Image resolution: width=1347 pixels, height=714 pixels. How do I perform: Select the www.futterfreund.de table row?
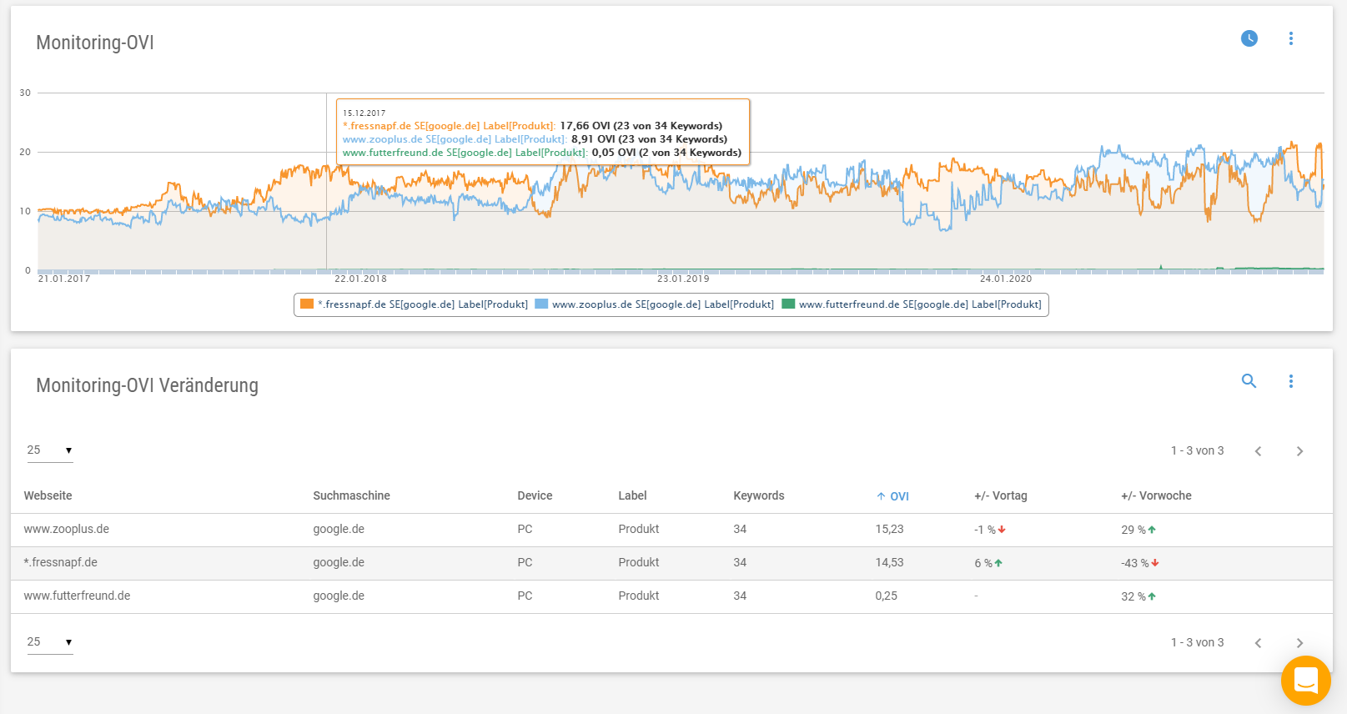pos(671,596)
